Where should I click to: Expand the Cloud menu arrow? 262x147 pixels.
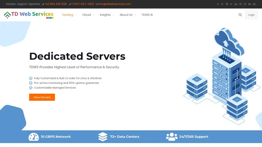[93, 15]
